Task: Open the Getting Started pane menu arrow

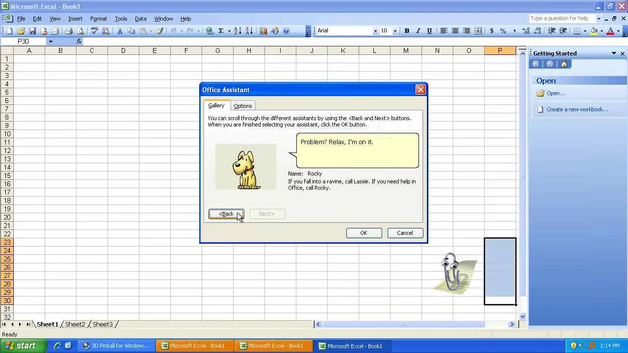Action: 614,53
